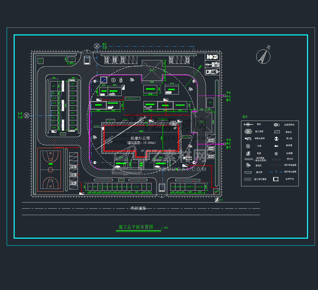Click the north arrow compass symbol
Screen dimensions: 318x290
(x=263, y=56)
